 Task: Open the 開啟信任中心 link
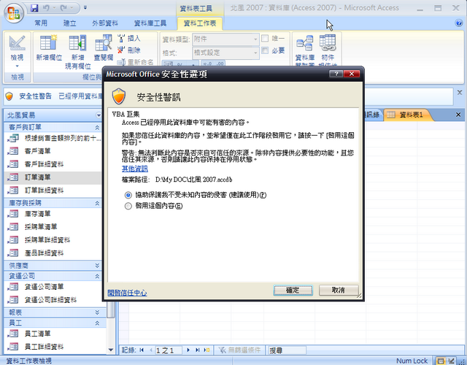pyautogui.click(x=127, y=293)
